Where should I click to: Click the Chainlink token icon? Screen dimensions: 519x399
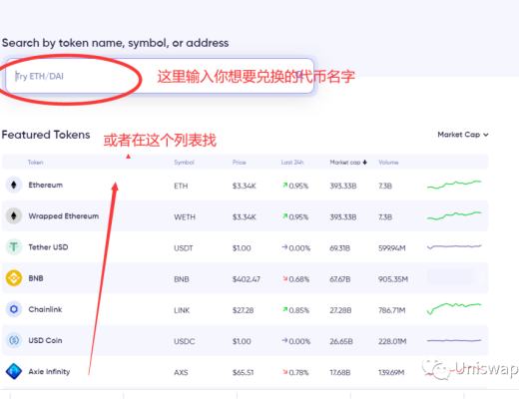14,309
